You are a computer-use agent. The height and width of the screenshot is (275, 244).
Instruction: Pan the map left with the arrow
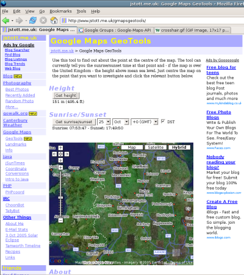[x=54, y=154]
